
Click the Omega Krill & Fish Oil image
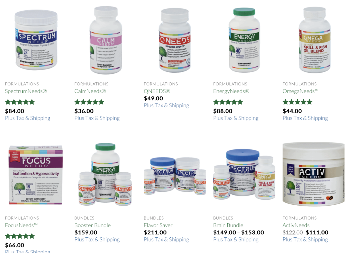point(314,40)
